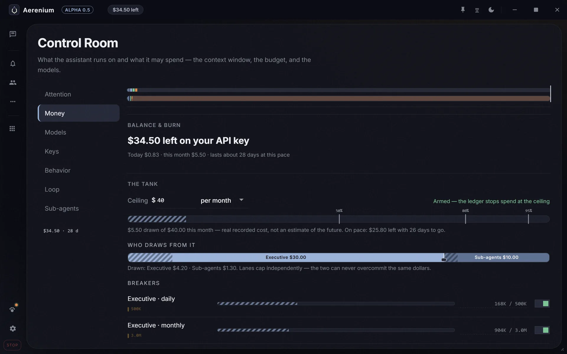Click the Sub-agents $10.00 lane

pyautogui.click(x=496, y=258)
